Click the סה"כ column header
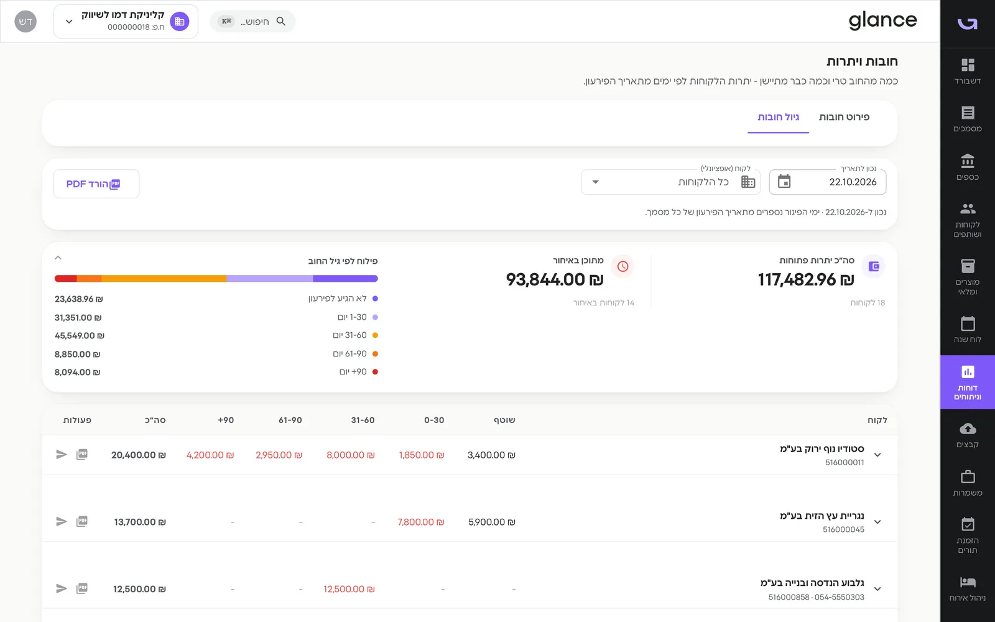995x622 pixels. point(155,420)
